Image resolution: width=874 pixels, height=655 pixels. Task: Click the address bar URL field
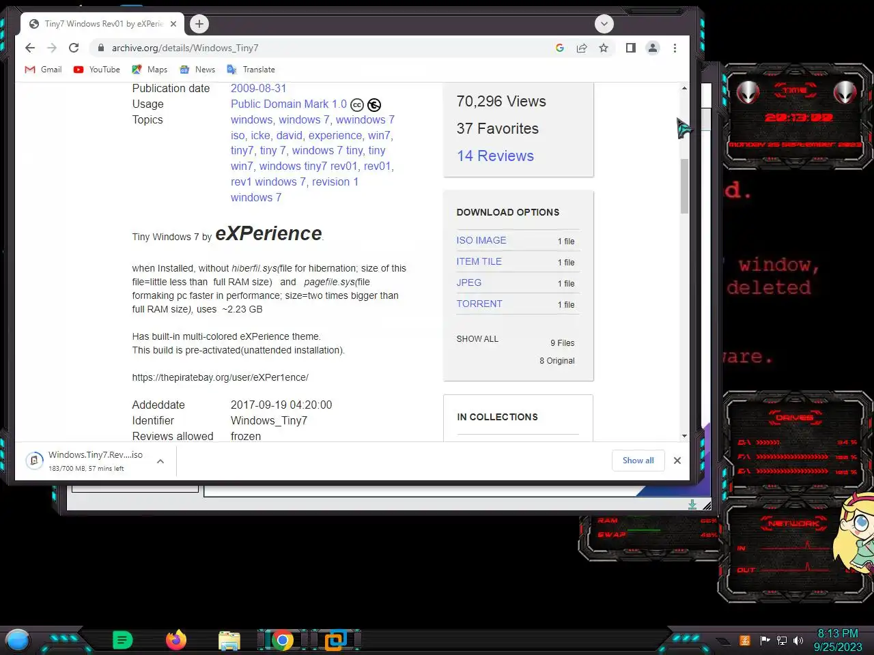pos(328,48)
